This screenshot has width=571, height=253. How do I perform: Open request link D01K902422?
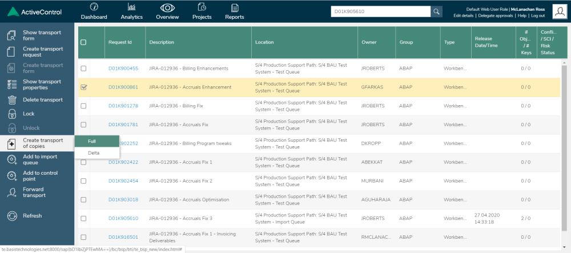[x=123, y=162]
